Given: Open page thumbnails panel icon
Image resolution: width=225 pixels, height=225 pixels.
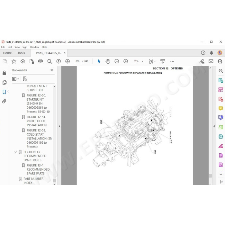Looking at the screenshot, I should point(4,82).
